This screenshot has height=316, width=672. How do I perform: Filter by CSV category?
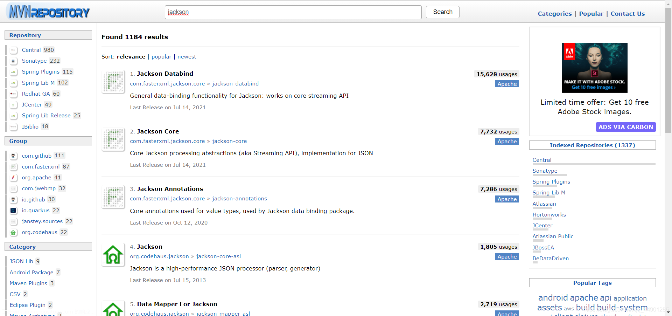coord(15,294)
